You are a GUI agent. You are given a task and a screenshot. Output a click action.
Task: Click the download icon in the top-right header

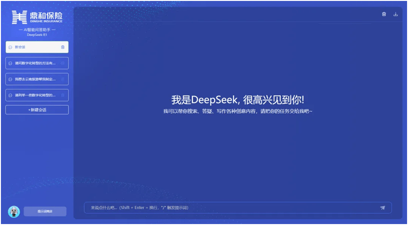click(x=395, y=14)
